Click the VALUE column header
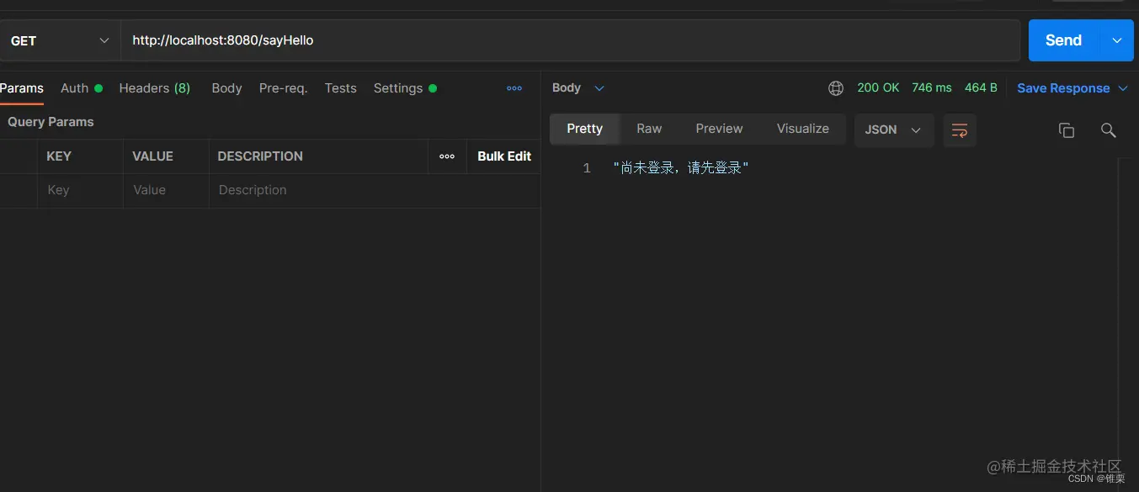The image size is (1139, 492). coord(152,156)
